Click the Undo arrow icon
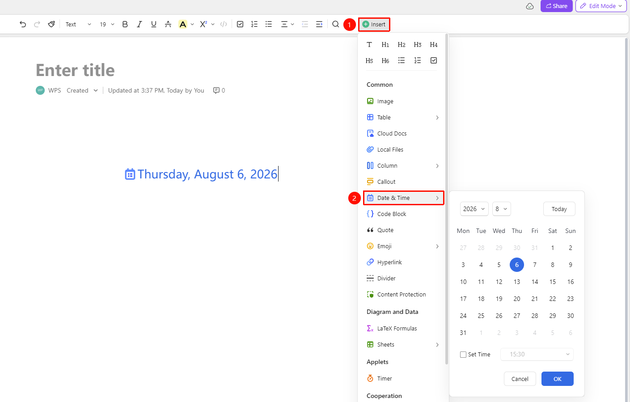The width and height of the screenshot is (630, 402). coord(23,24)
